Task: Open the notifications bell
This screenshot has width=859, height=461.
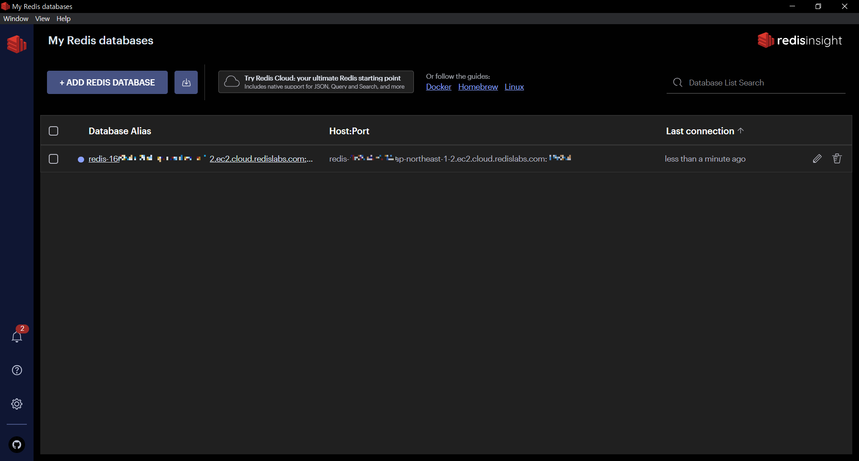Action: 17,337
